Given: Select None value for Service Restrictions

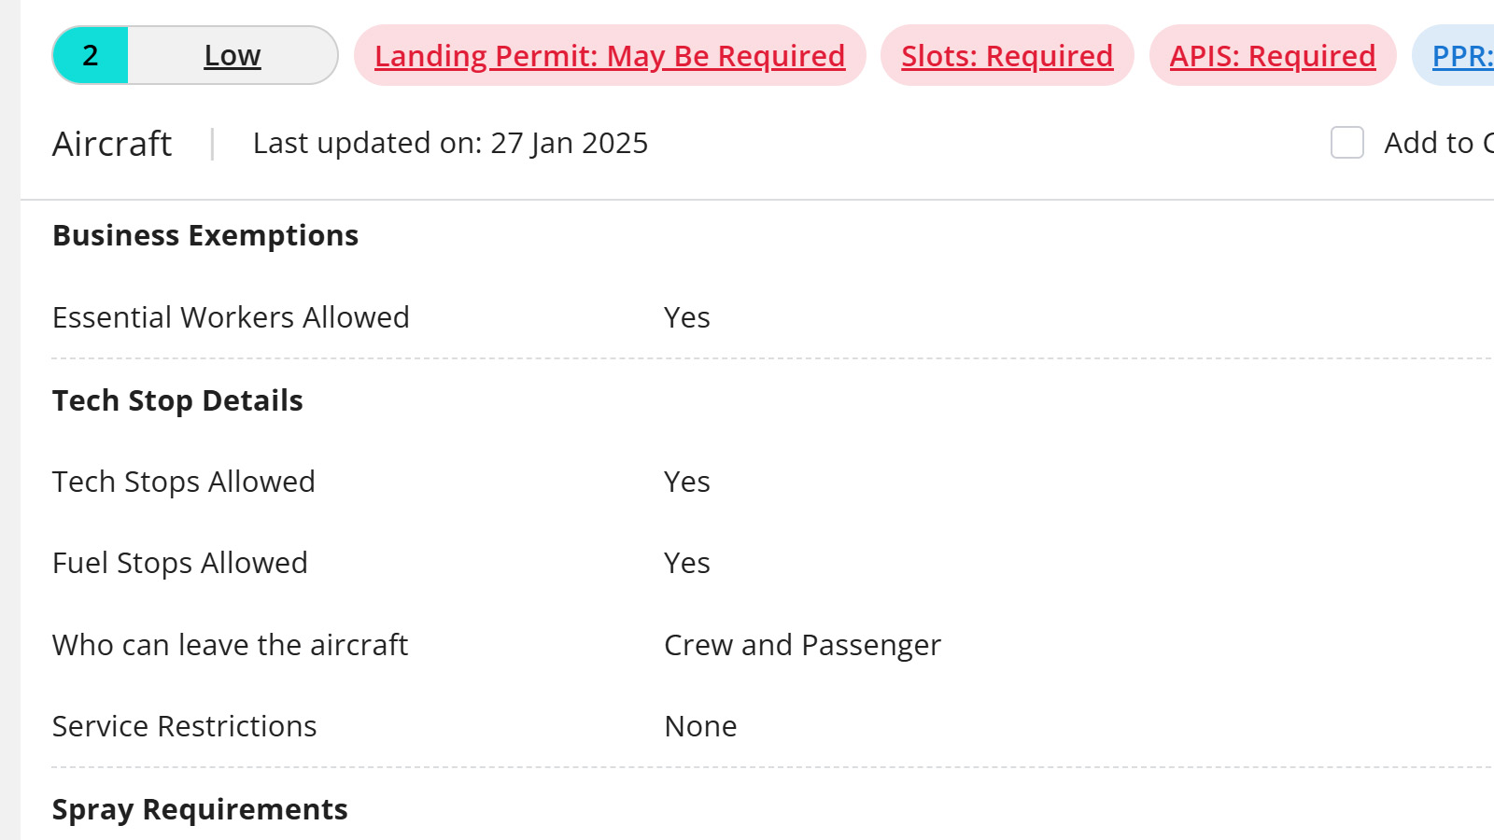Looking at the screenshot, I should coord(700,726).
